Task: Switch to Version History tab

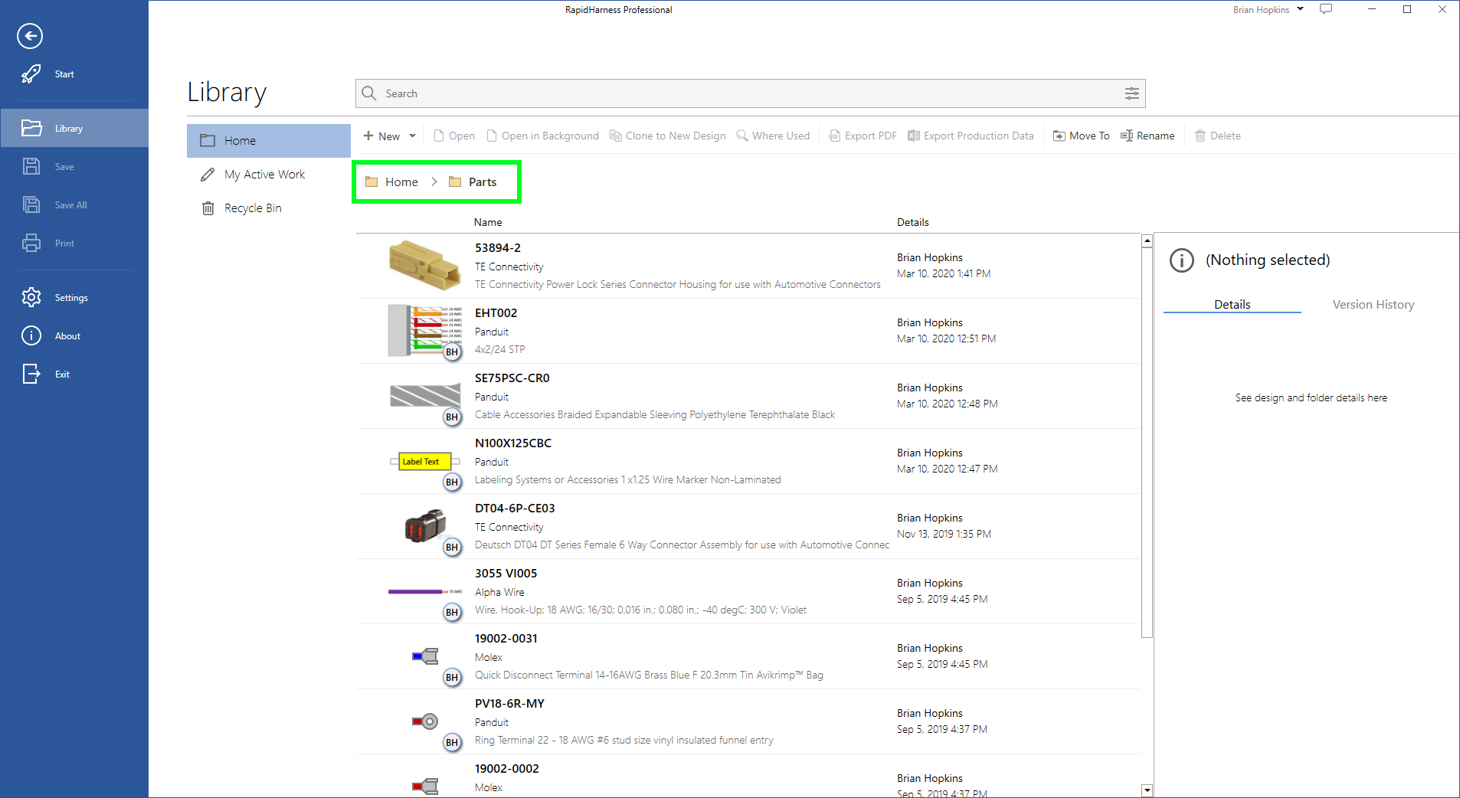Action: pos(1373,305)
